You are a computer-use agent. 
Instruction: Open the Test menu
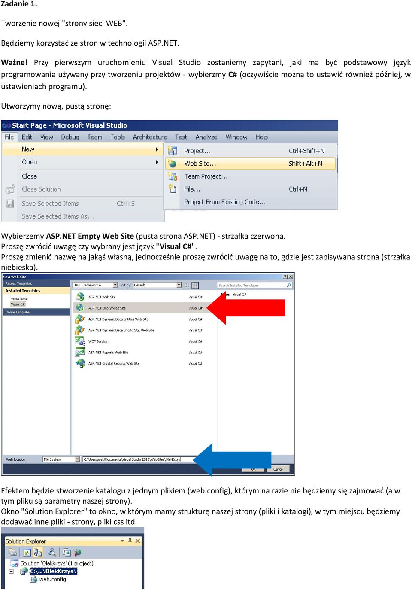(x=181, y=137)
